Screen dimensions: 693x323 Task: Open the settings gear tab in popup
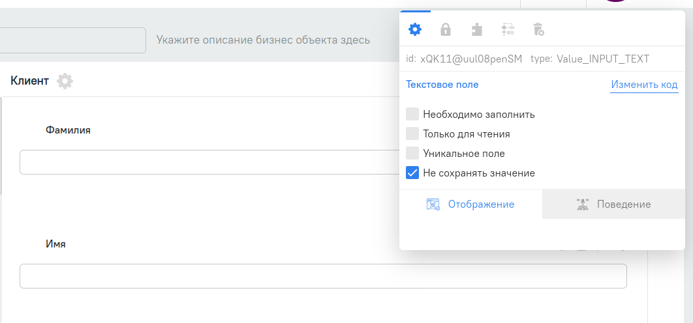click(414, 29)
